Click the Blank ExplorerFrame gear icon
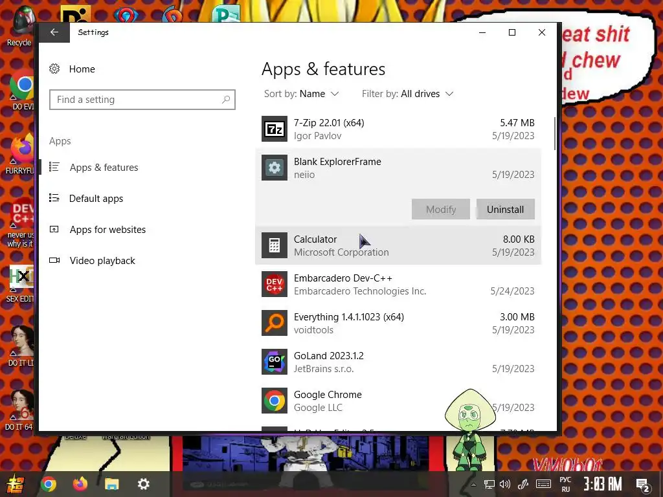This screenshot has height=497, width=663. pos(275,168)
